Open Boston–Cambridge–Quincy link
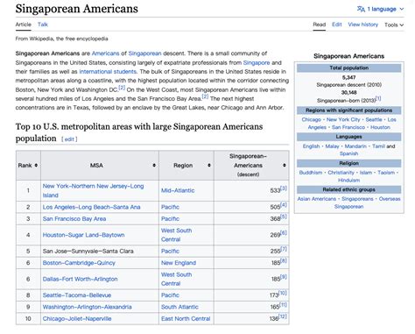The image size is (415, 334). [x=79, y=263]
